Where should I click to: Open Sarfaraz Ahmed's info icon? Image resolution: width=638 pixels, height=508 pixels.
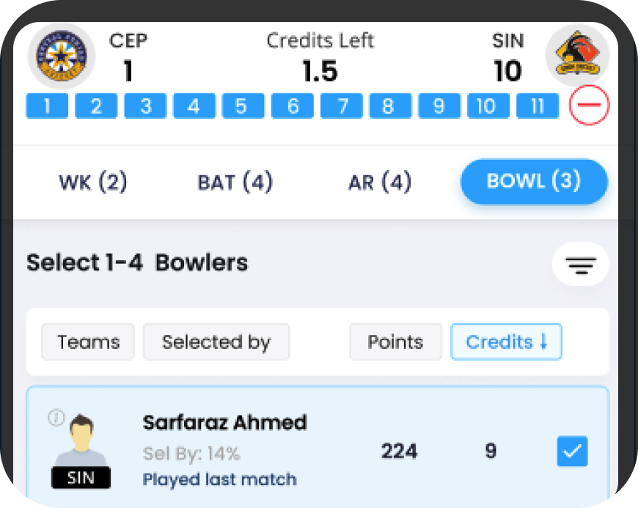[x=56, y=417]
